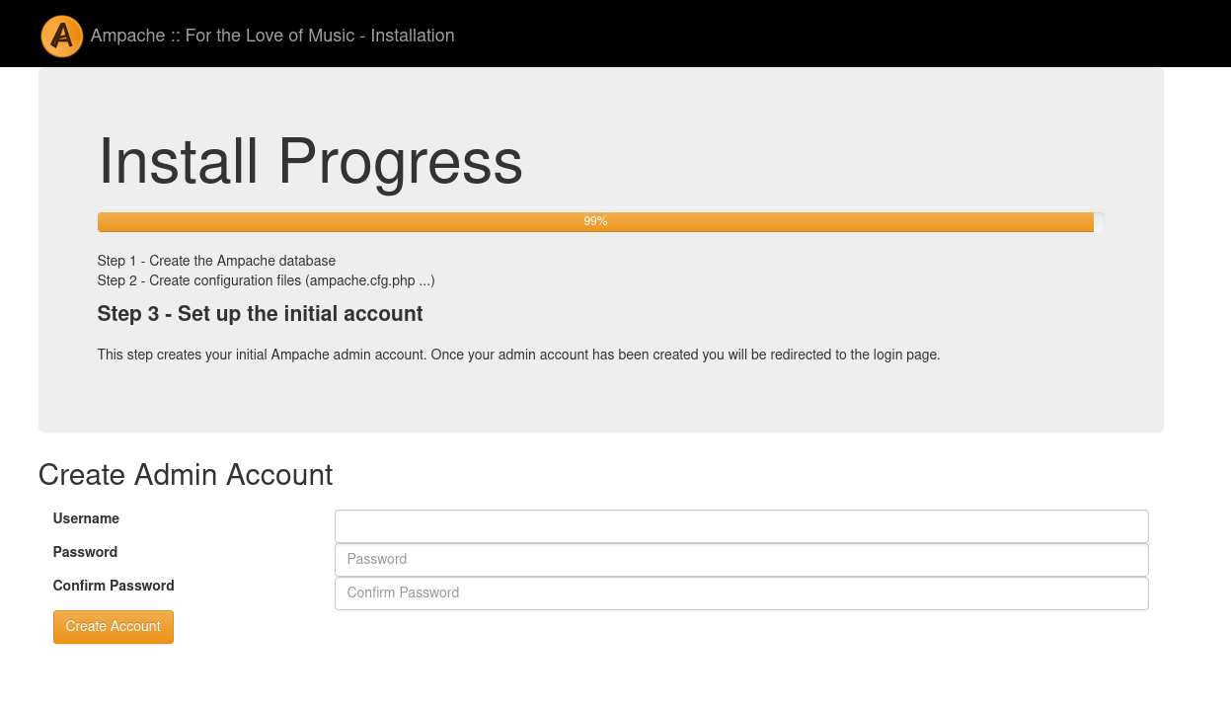Screen dimensions: 1231x711
Task: Click 'ampache.cfg.php' in the Step 2 line
Action: coord(360,280)
